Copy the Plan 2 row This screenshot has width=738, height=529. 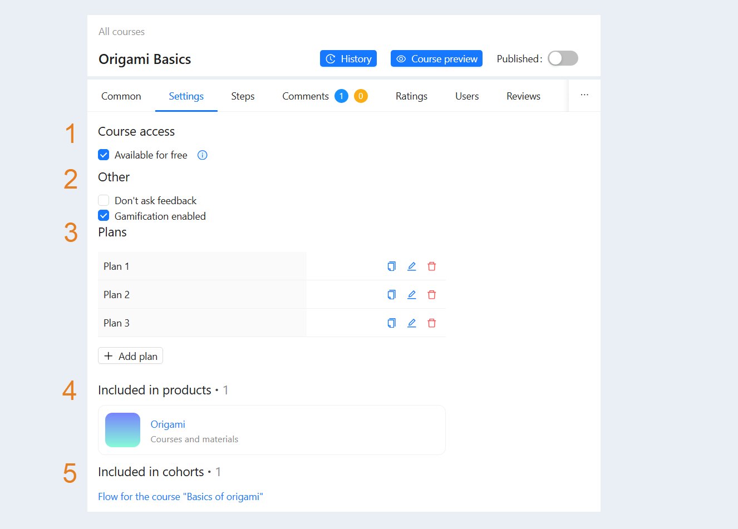click(x=392, y=295)
